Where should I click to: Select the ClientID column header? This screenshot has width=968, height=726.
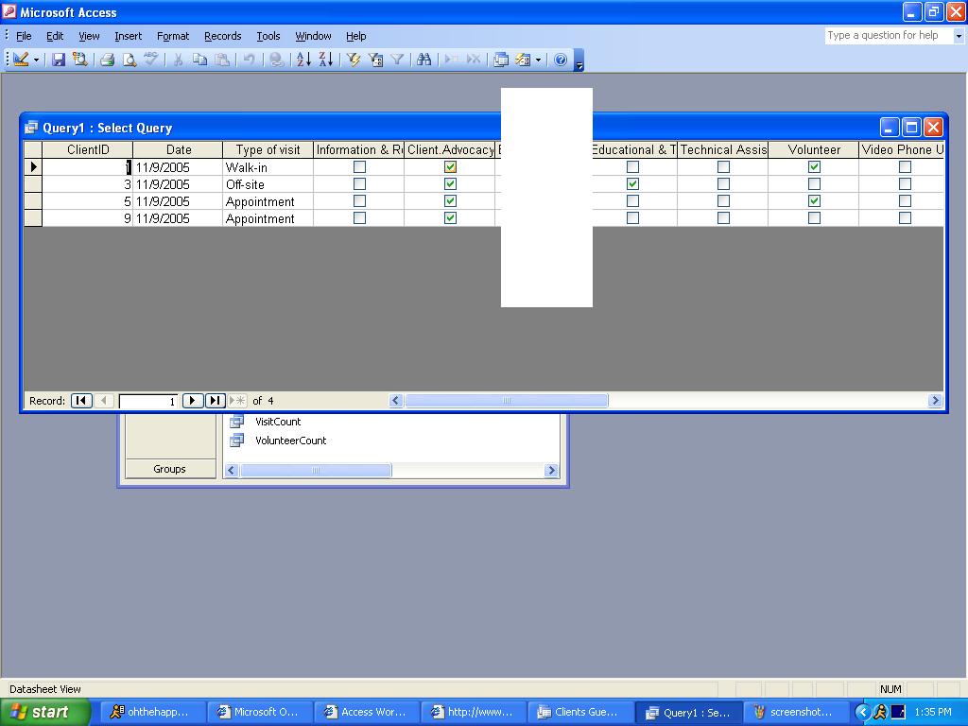[x=88, y=149]
